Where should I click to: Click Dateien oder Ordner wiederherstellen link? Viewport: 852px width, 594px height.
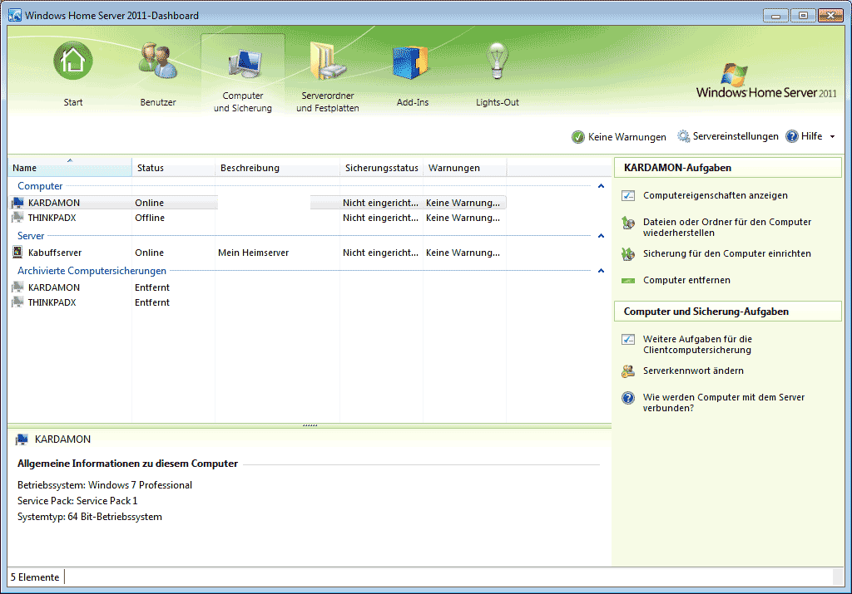[x=727, y=228]
